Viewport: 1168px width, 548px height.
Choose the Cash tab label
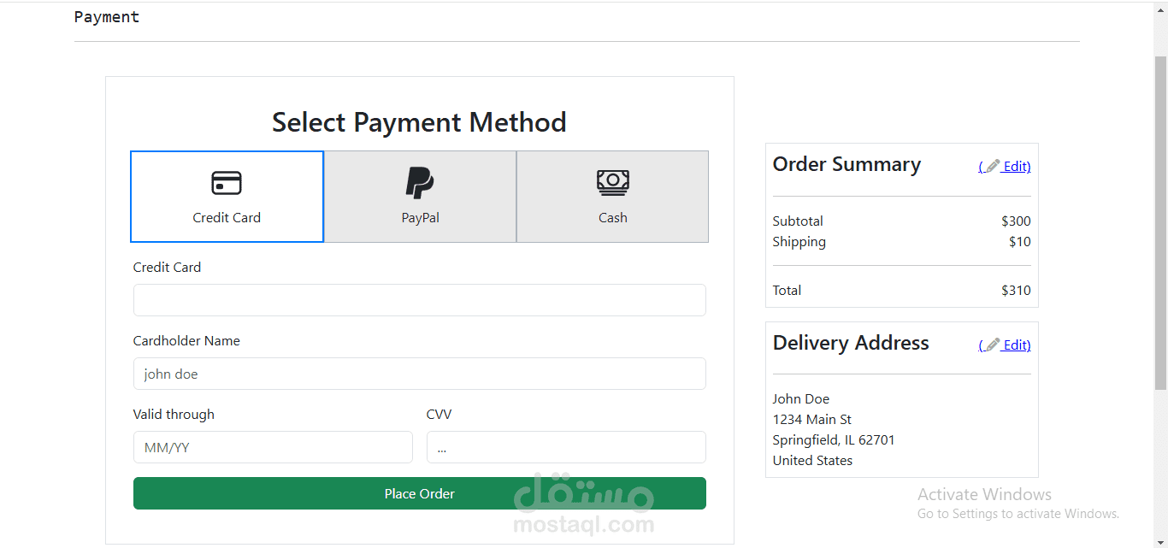[x=612, y=218]
